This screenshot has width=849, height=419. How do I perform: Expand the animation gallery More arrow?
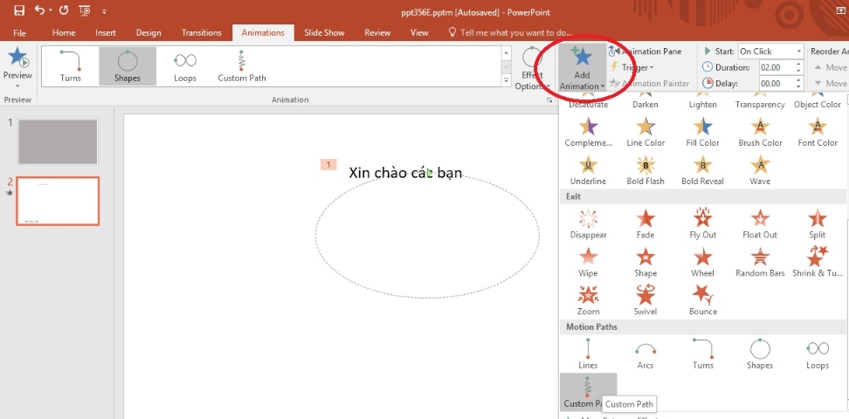(507, 80)
